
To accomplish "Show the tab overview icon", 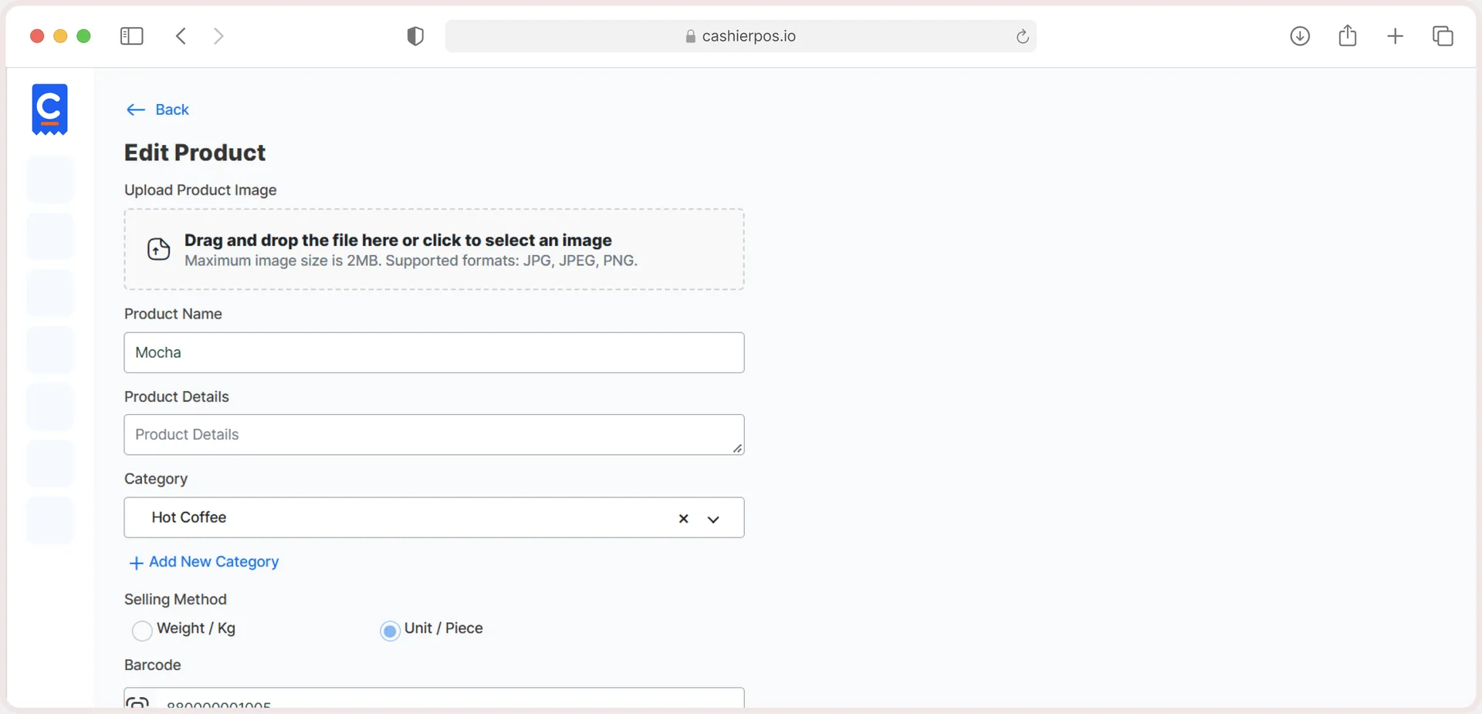I will 1443,36.
